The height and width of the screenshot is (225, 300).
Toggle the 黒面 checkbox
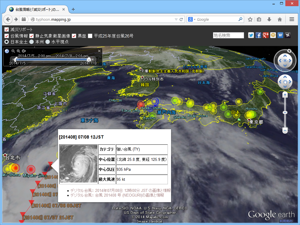(x=74, y=36)
